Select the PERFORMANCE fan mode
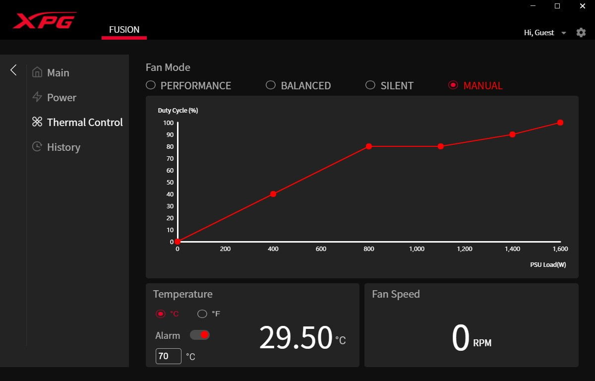 188,85
